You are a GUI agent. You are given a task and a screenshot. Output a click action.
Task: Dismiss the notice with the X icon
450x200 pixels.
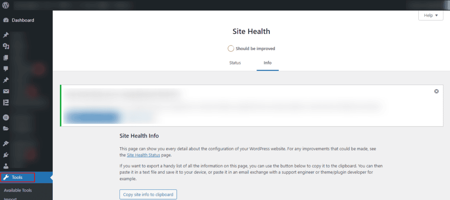[436, 91]
